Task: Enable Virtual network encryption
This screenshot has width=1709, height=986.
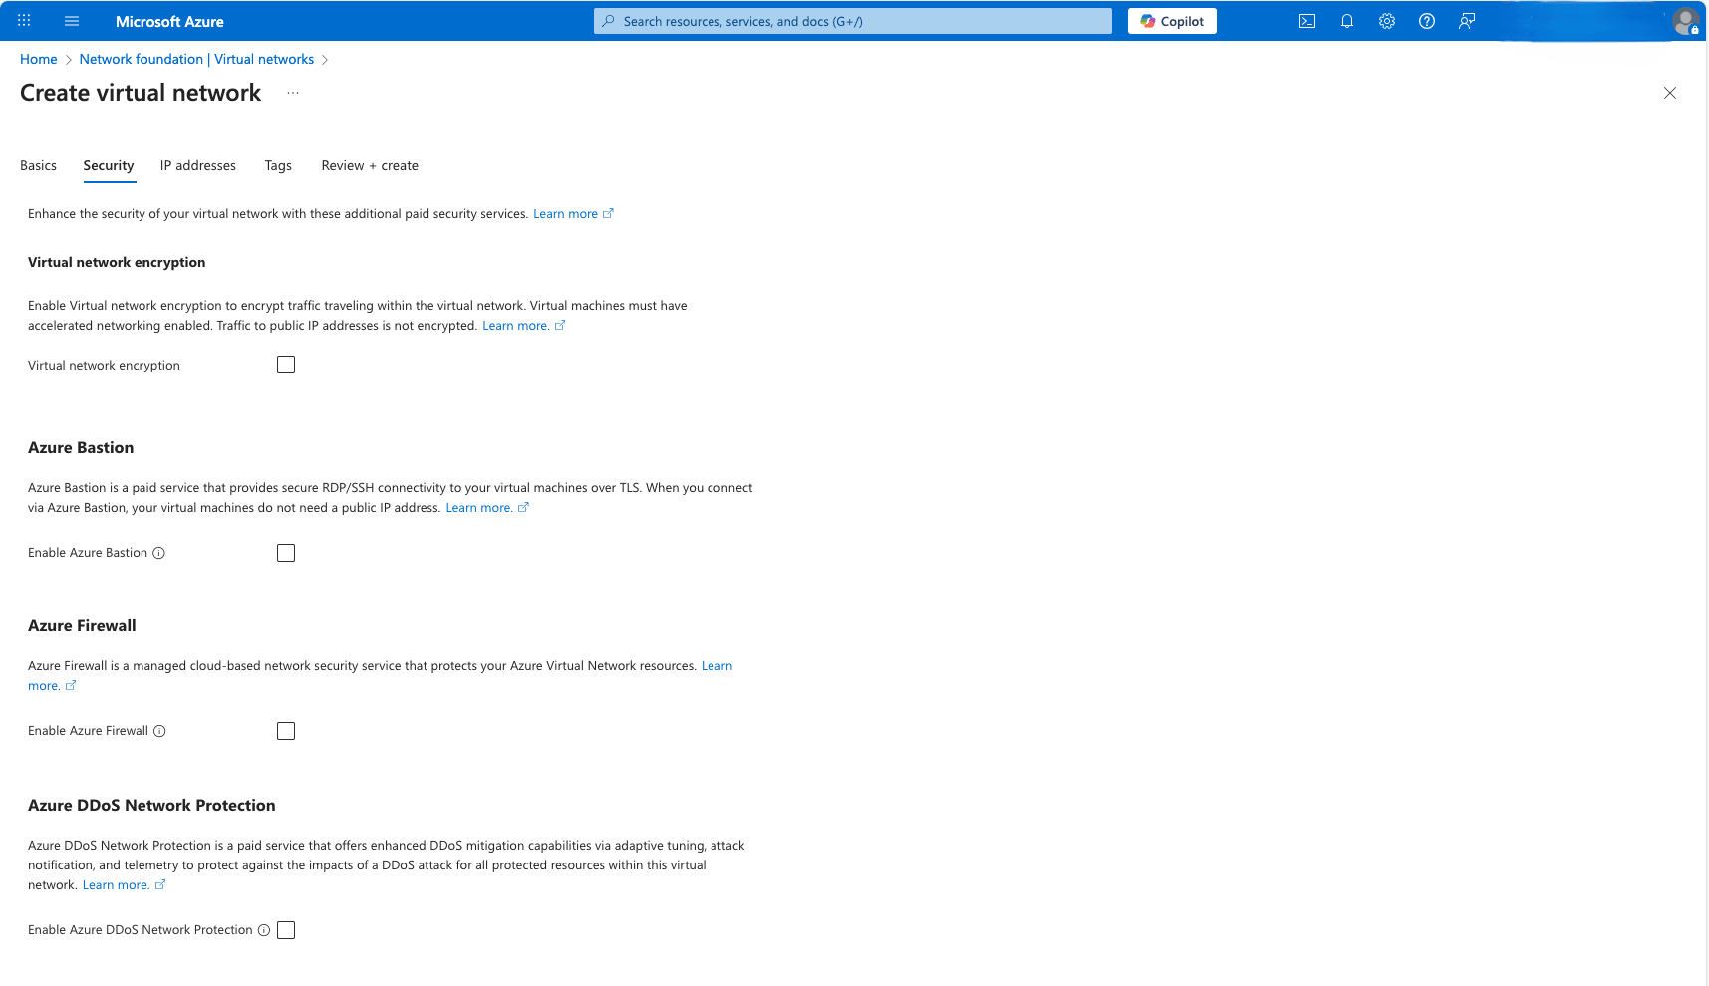Action: tap(286, 364)
